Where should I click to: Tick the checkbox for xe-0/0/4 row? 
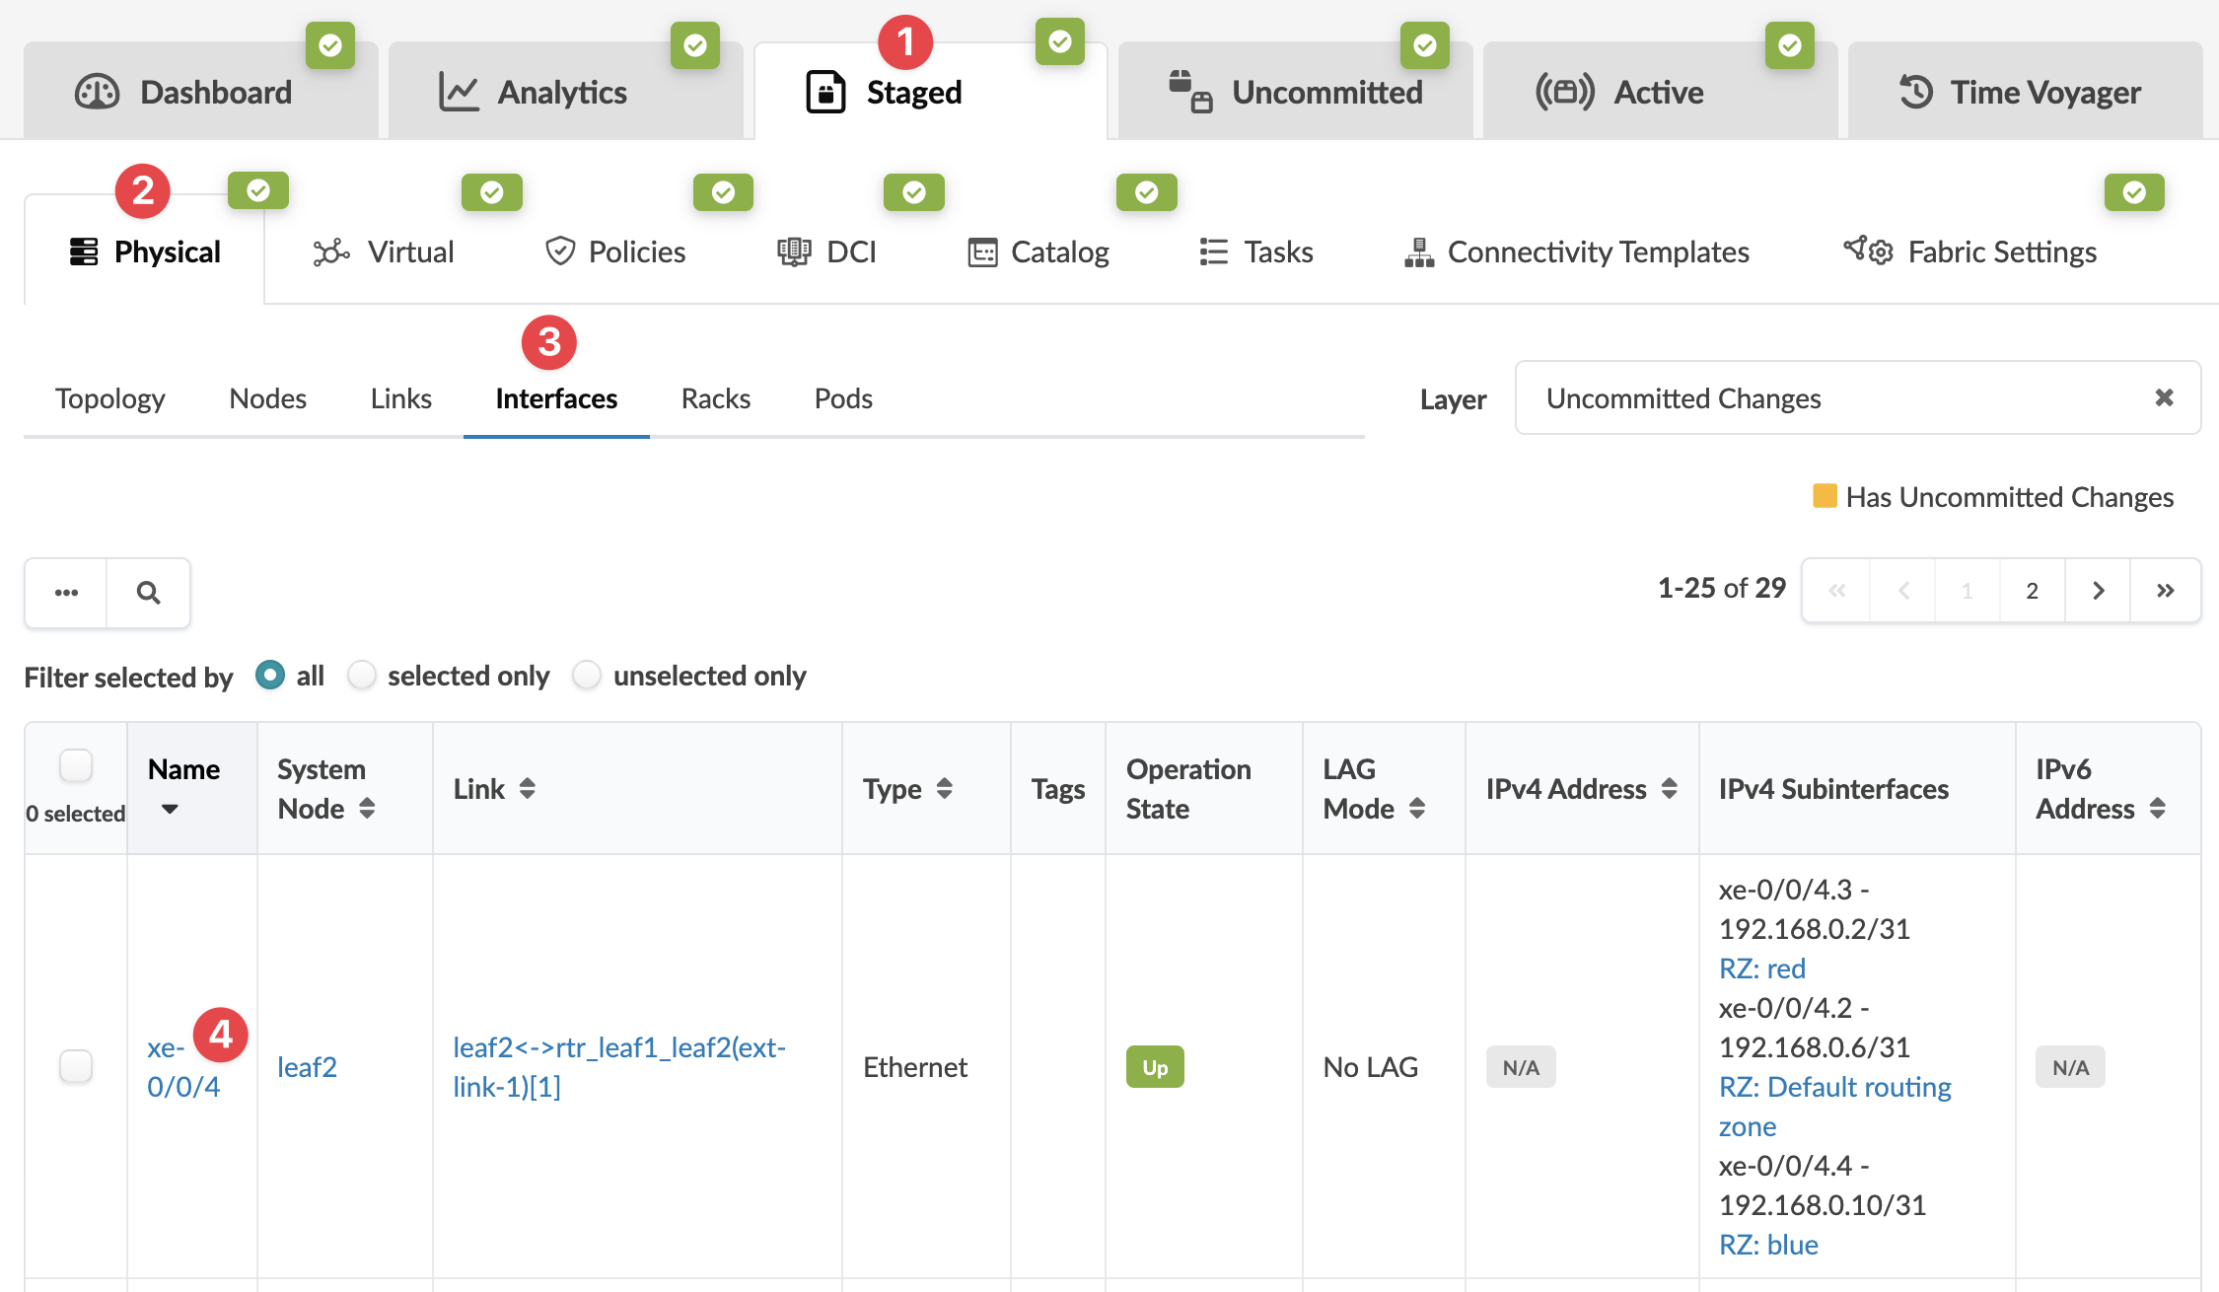pos(76,1066)
